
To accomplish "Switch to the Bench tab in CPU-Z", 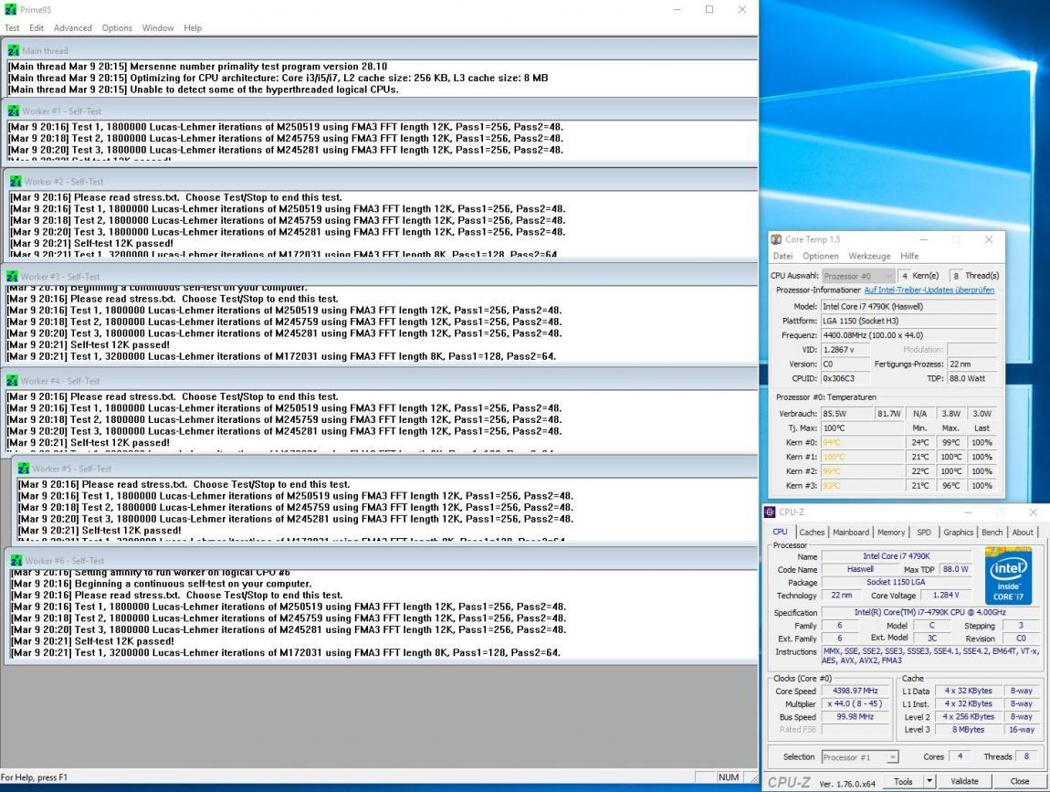I will tap(992, 532).
